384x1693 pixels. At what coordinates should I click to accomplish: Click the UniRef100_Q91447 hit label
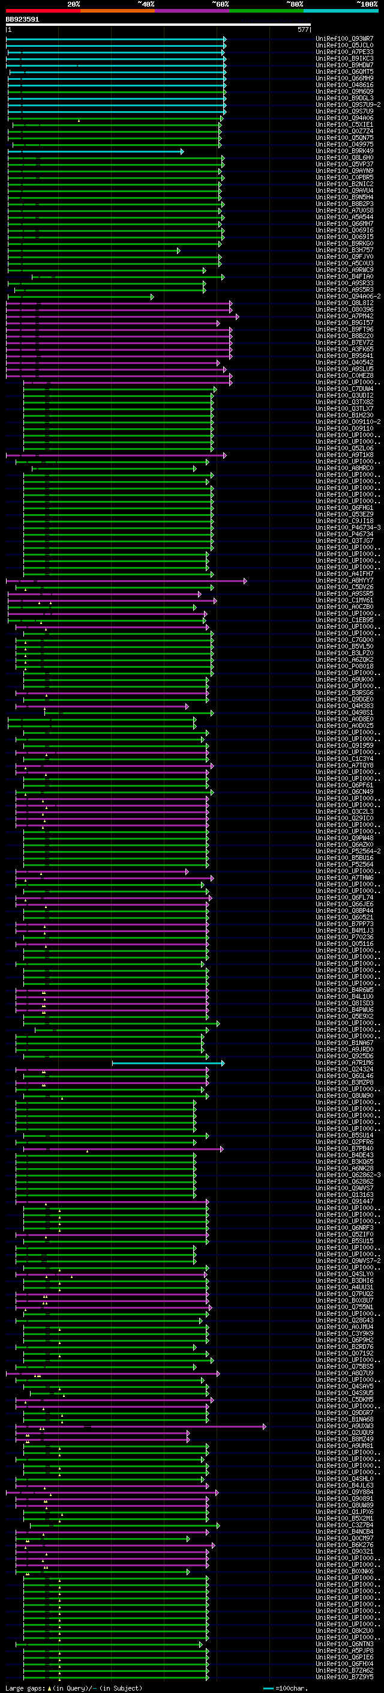pos(344,1201)
